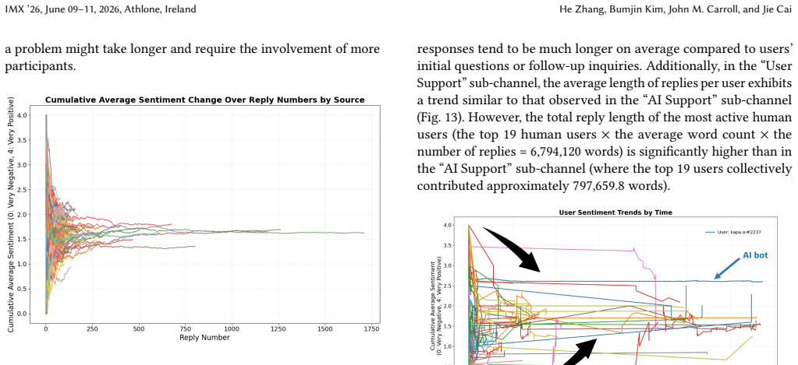Click the number '6,794,120' in the paragraph
The image size is (798, 365).
[x=518, y=151]
